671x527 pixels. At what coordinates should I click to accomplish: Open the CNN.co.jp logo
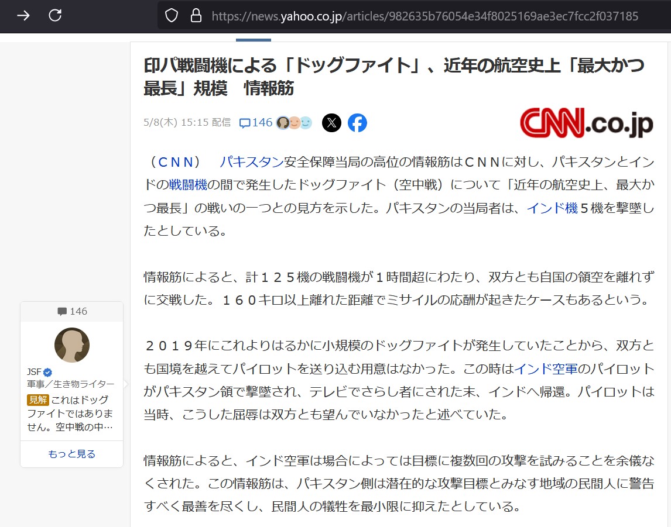[586, 123]
